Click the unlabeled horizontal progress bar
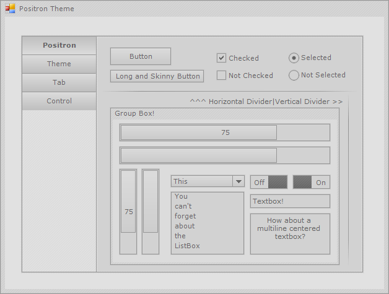 coord(225,155)
